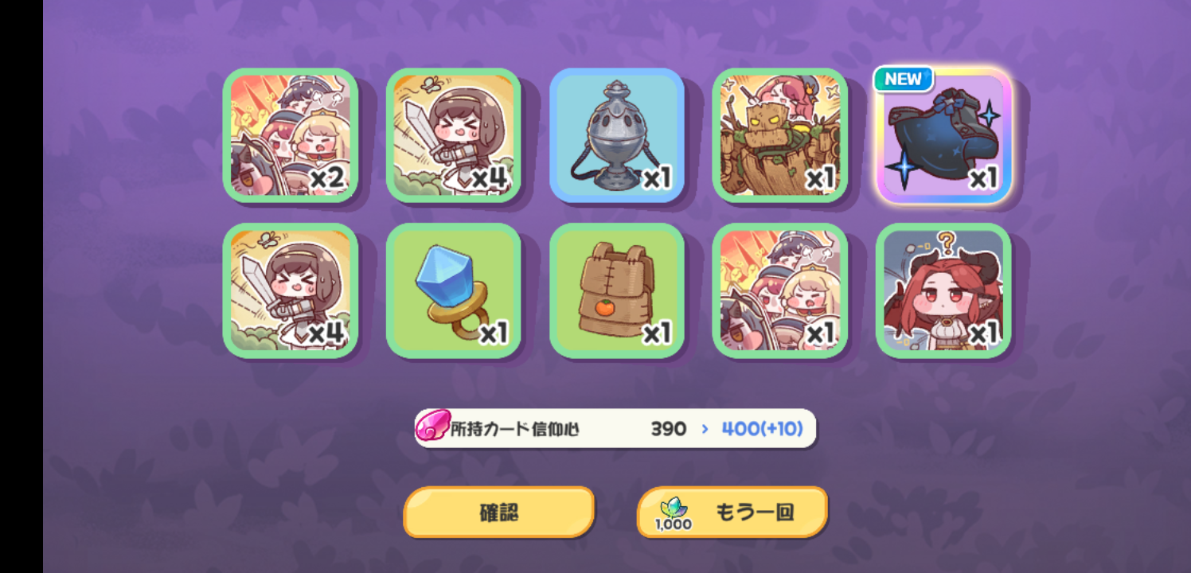Click the blue 400(+10) value
Screen dimensions: 1191x573
click(x=762, y=429)
